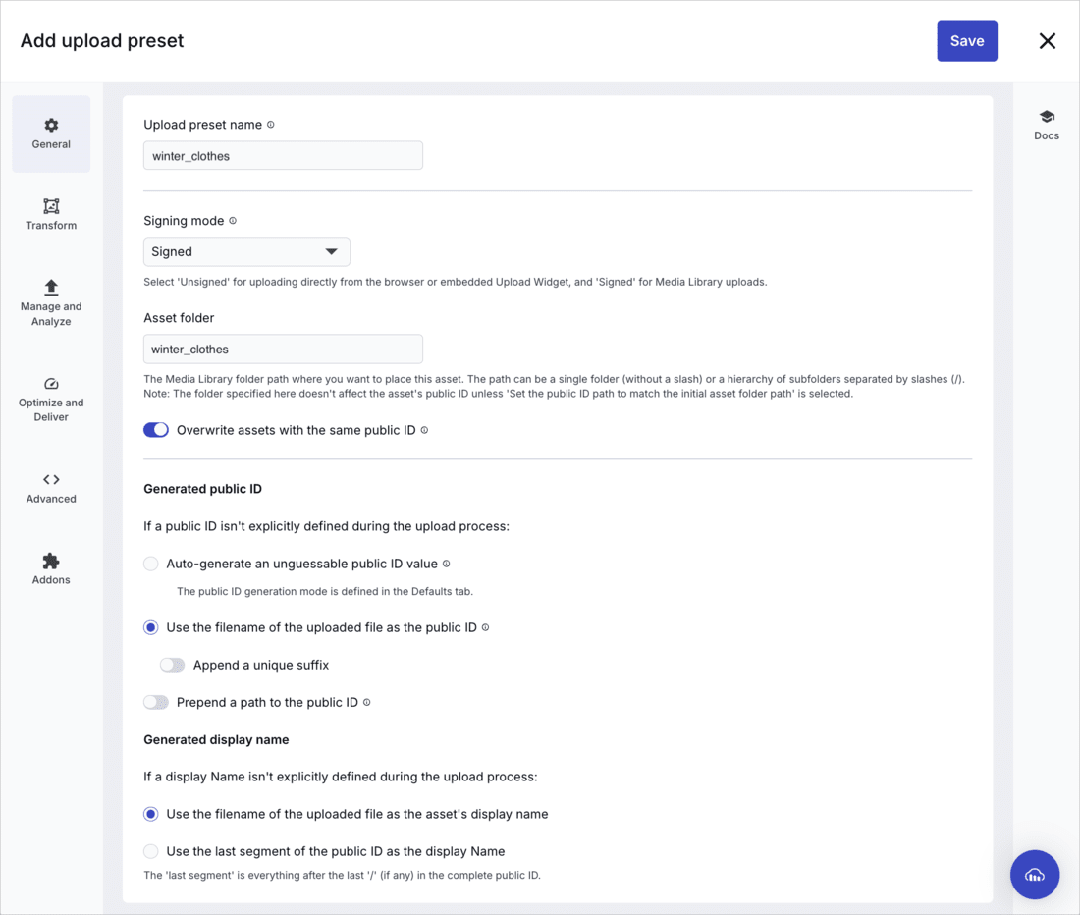Open the Addons puzzle piece tab
Screen dimensions: 1080x915
[51, 568]
